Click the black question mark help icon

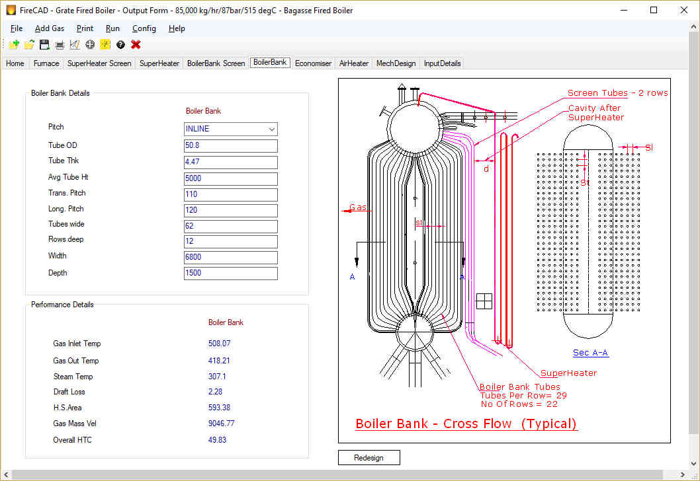120,44
